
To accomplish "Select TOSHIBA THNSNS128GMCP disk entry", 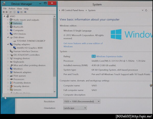I will (x=31, y=41).
